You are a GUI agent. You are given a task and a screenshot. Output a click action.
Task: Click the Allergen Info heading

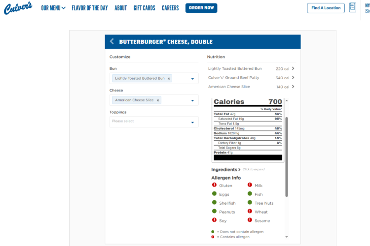pyautogui.click(x=226, y=178)
